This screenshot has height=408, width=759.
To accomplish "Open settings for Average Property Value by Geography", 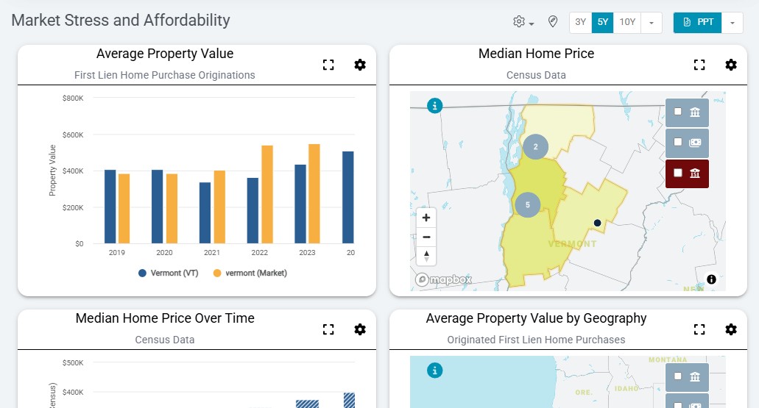I will [x=730, y=329].
